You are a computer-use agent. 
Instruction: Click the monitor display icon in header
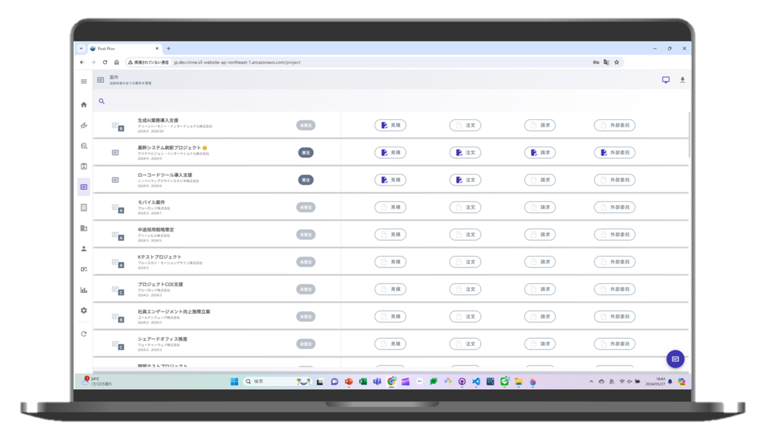666,80
